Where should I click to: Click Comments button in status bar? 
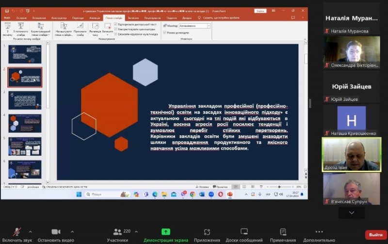click(x=220, y=187)
